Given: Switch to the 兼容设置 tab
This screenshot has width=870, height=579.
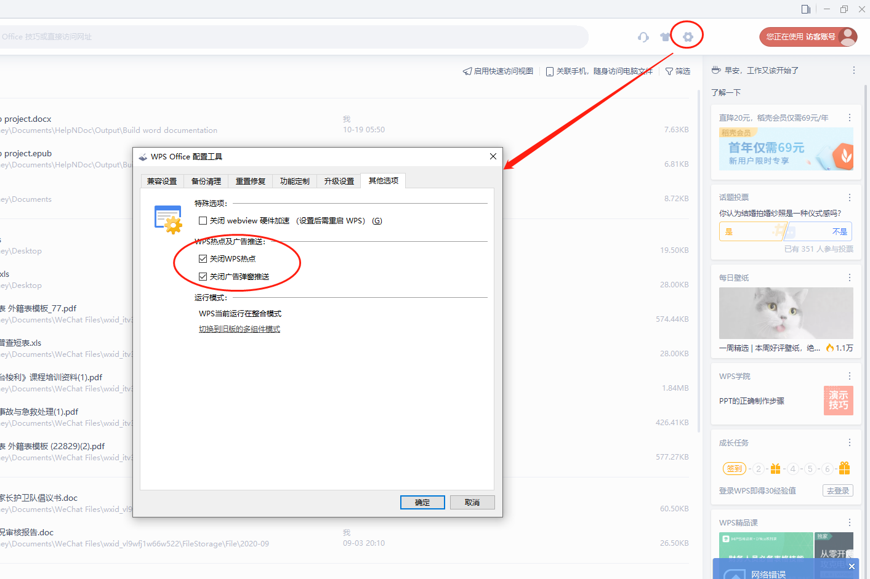Looking at the screenshot, I should [162, 181].
